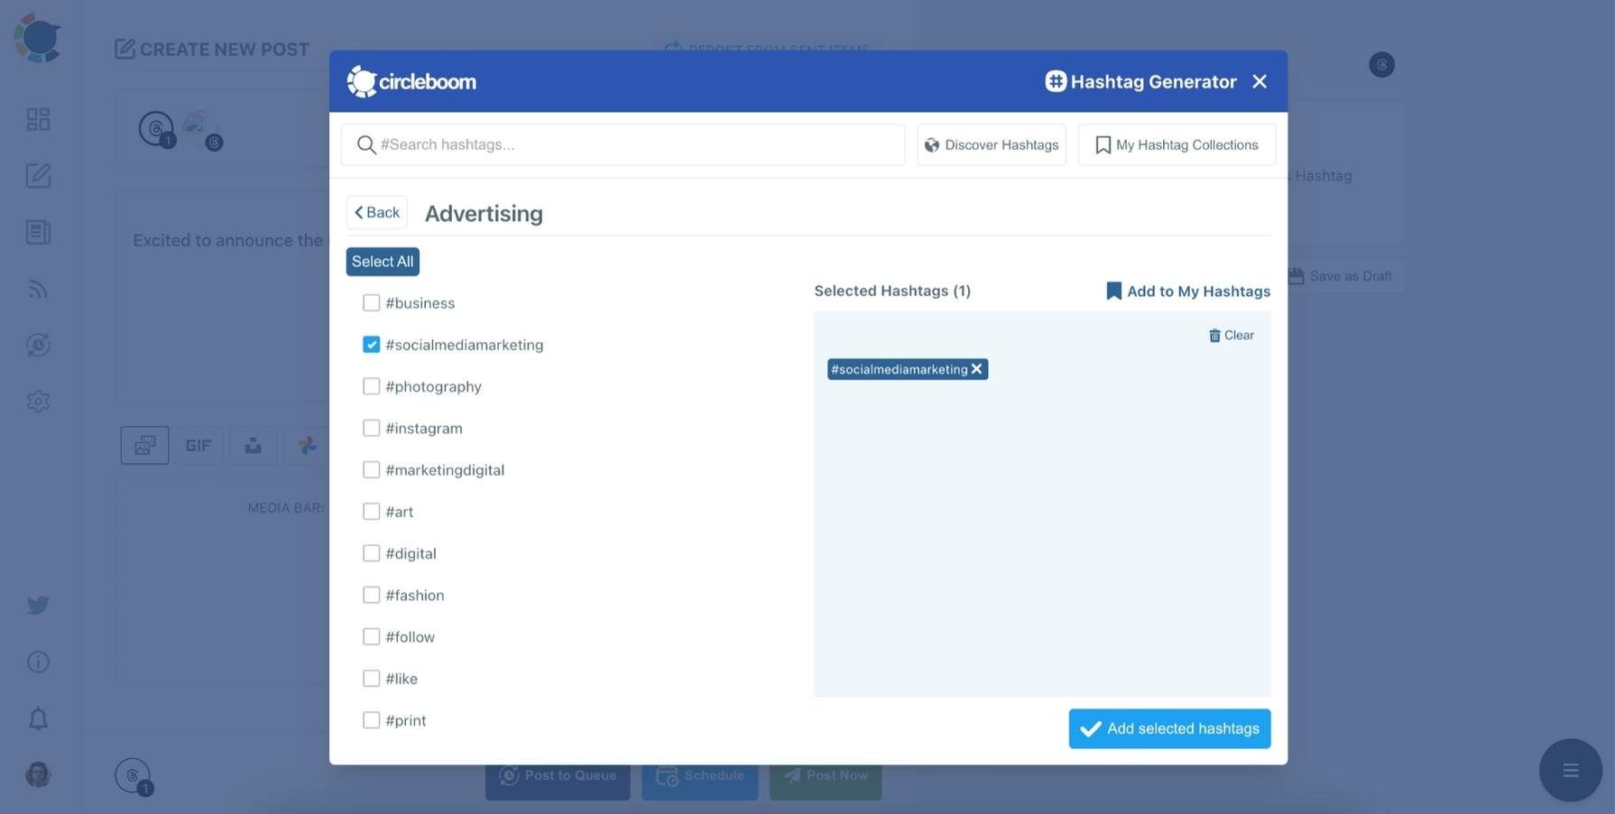The height and width of the screenshot is (814, 1615).
Task: Uncheck the #socialmediamarketing checkbox
Action: [371, 345]
